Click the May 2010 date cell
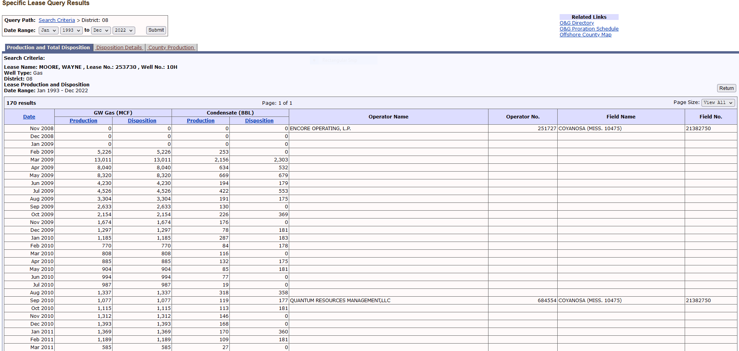This screenshot has width=739, height=351. (x=29, y=269)
